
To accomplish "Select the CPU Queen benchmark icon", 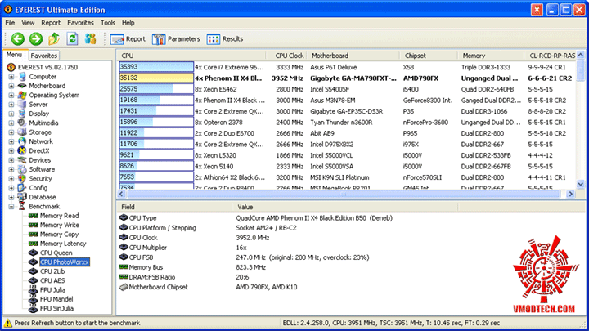I will tap(33, 253).
